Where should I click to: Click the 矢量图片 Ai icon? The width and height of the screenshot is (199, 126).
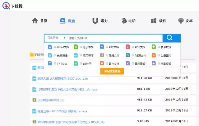(154, 55)
